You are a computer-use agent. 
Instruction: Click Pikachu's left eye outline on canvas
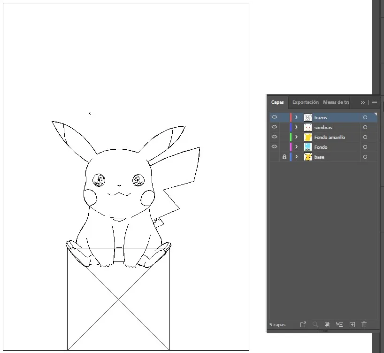pyautogui.click(x=99, y=180)
